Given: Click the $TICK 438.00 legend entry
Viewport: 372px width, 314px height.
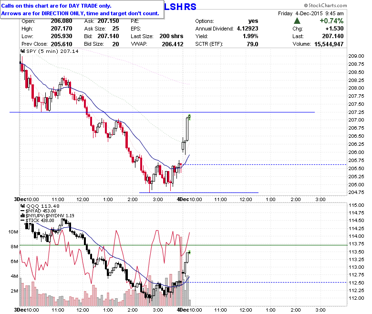Looking at the screenshot, I should (40, 221).
